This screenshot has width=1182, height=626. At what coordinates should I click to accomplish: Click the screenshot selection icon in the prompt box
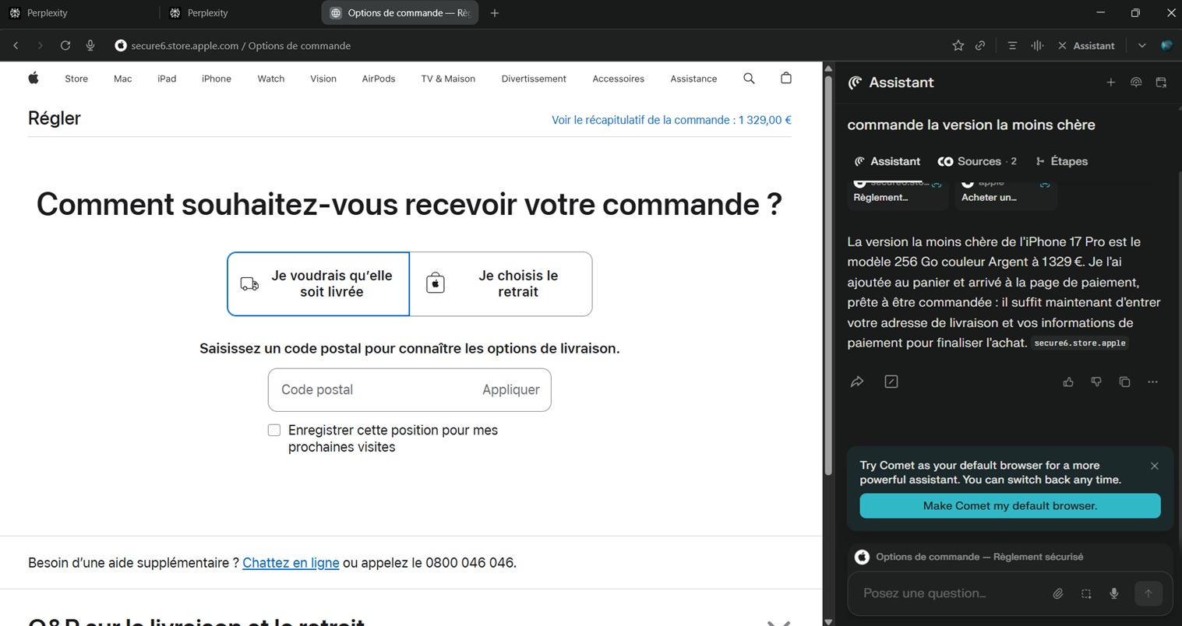tap(1086, 593)
